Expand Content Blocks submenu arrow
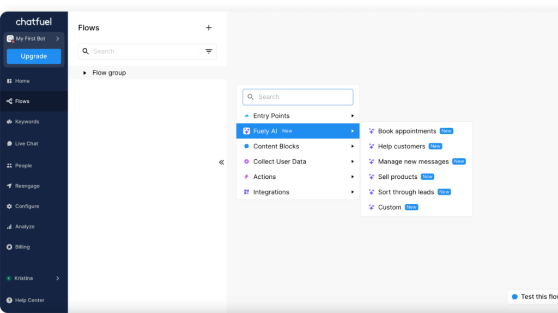The image size is (558, 313). click(353, 146)
